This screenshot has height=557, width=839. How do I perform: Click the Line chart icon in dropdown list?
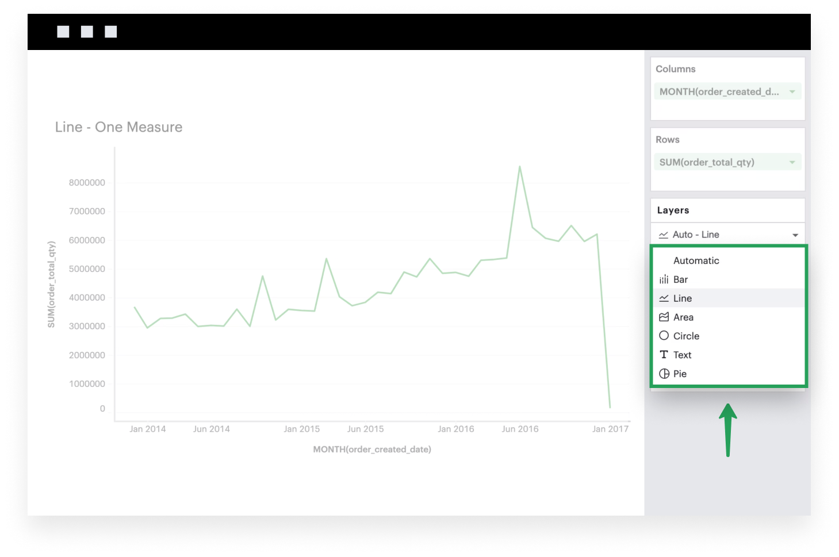click(x=664, y=298)
